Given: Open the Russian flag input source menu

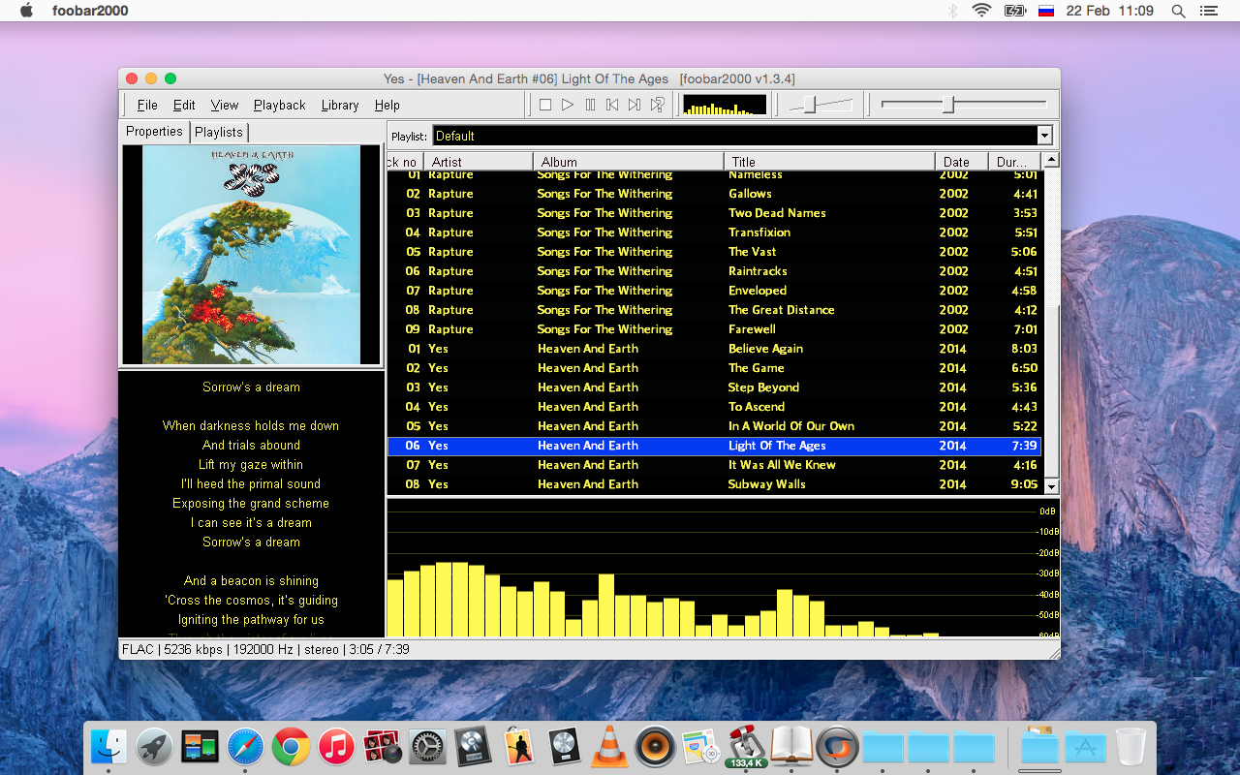Looking at the screenshot, I should [x=1045, y=11].
